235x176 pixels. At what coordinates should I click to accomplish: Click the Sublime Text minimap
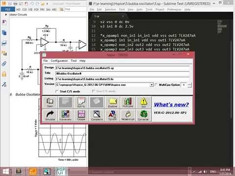[222, 27]
